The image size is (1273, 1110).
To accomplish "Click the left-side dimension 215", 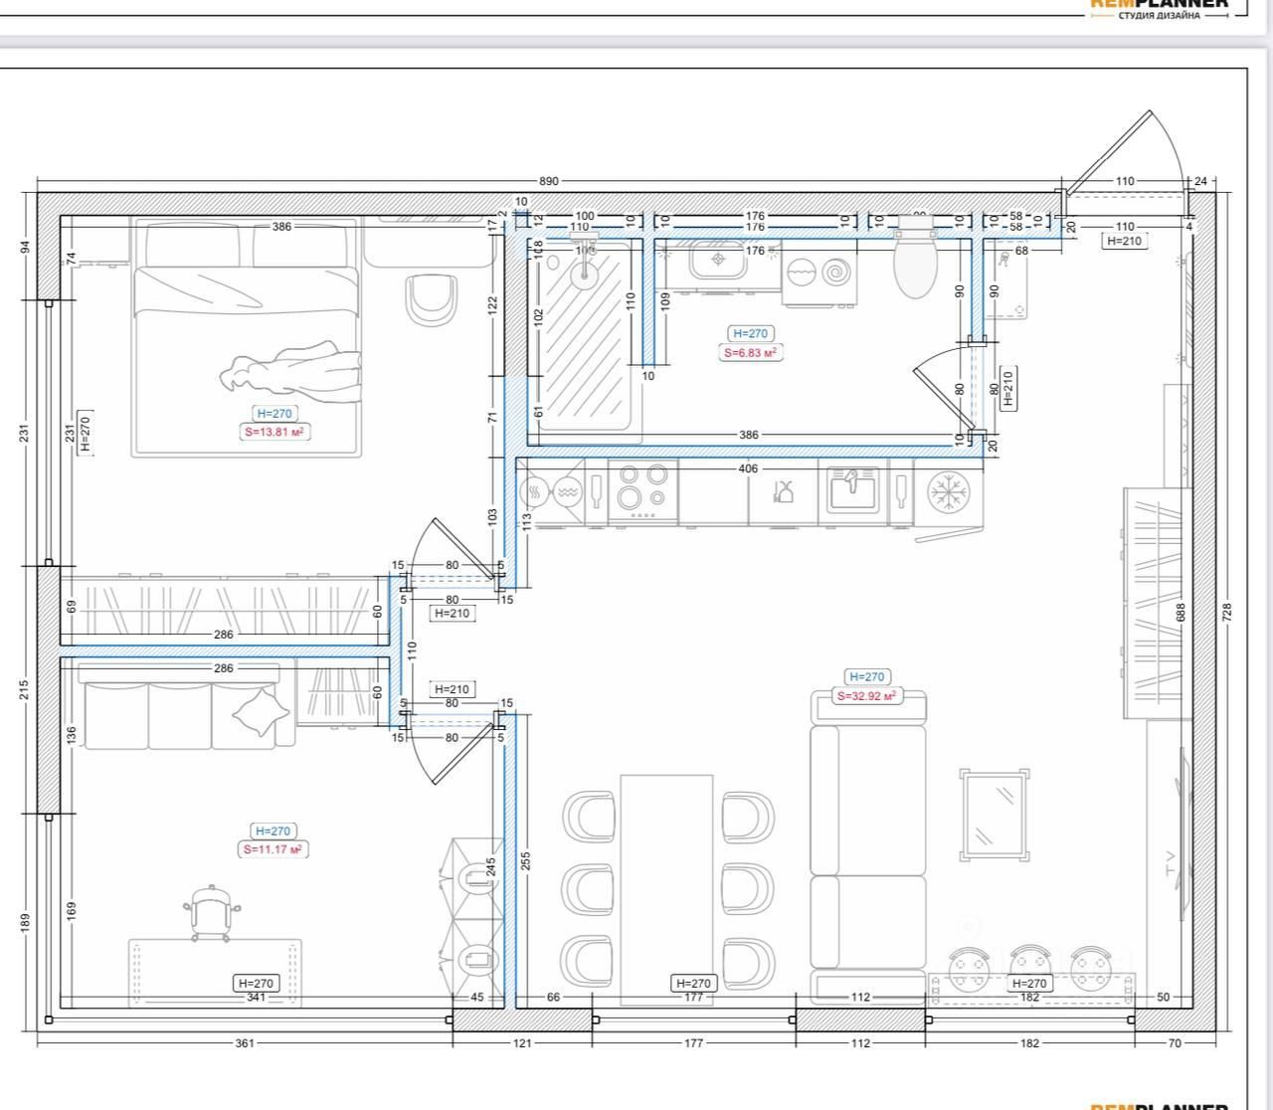I will (26, 690).
